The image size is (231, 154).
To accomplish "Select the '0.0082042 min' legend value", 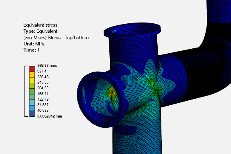I will point(50,116).
